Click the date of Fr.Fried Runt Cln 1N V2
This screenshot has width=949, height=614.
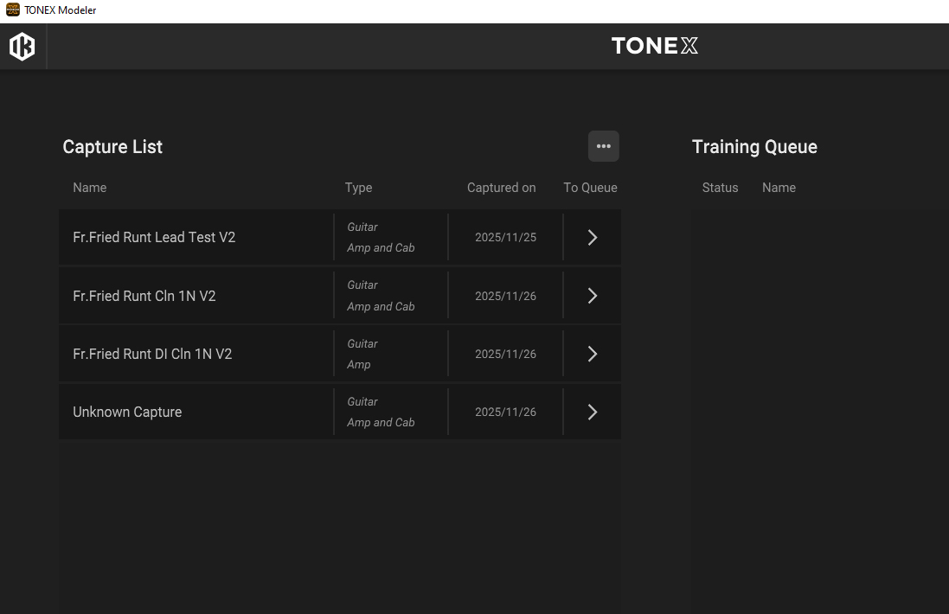click(505, 296)
